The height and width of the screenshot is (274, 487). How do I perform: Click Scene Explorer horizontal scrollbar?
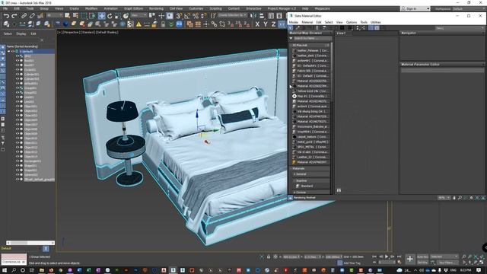30,243
